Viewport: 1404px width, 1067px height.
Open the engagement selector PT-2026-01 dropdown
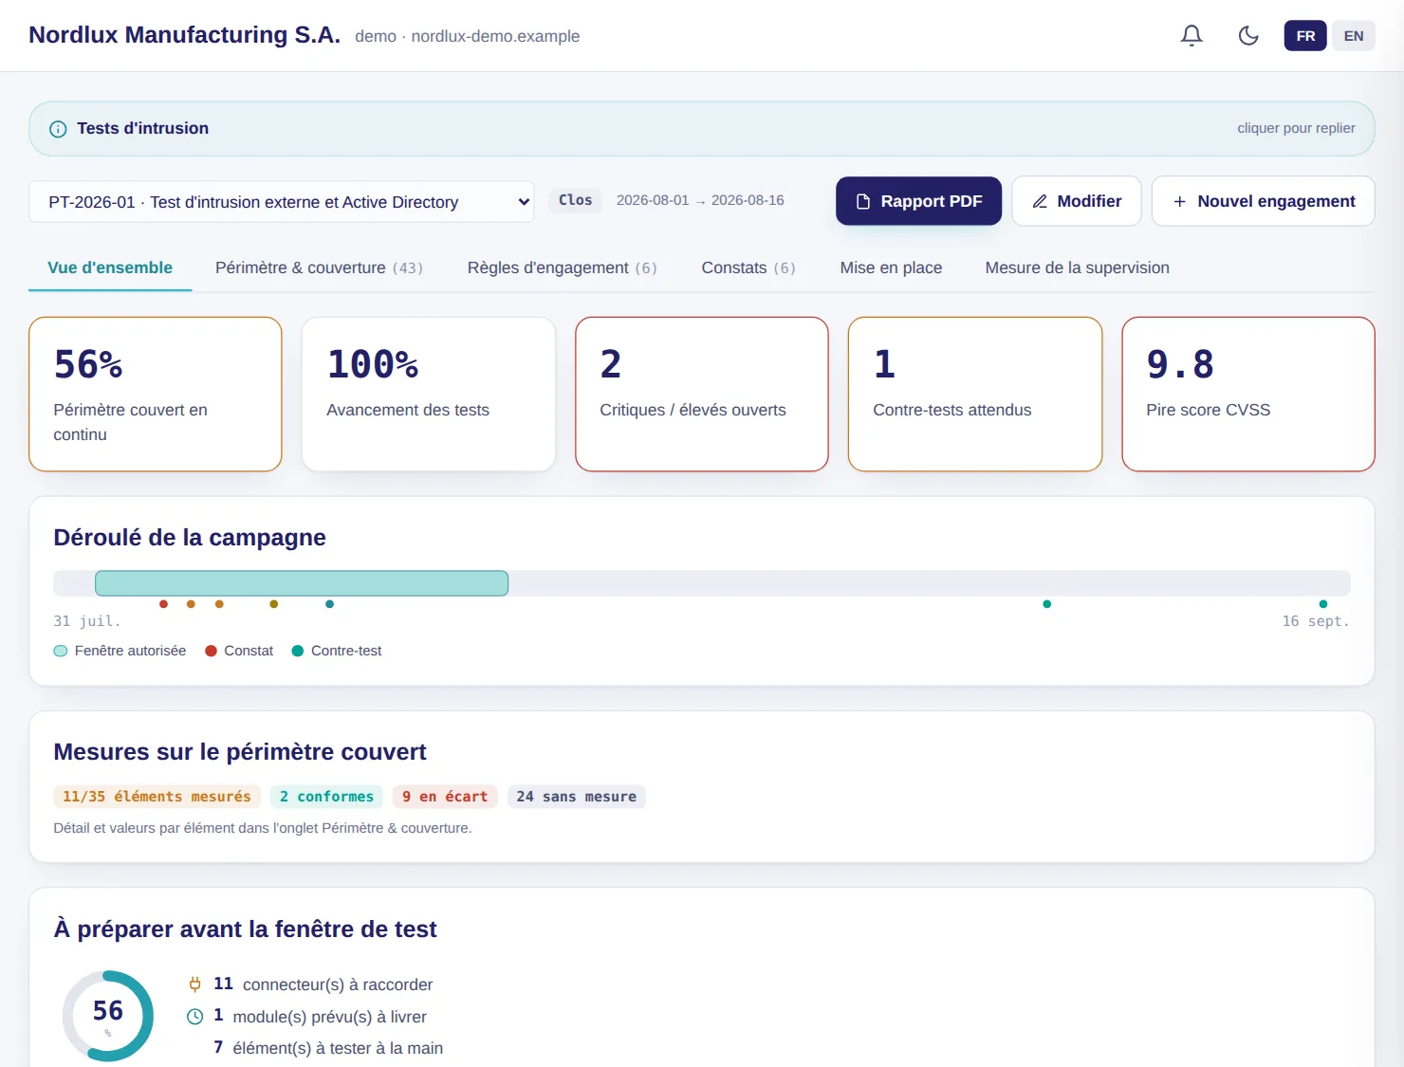pyautogui.click(x=282, y=202)
